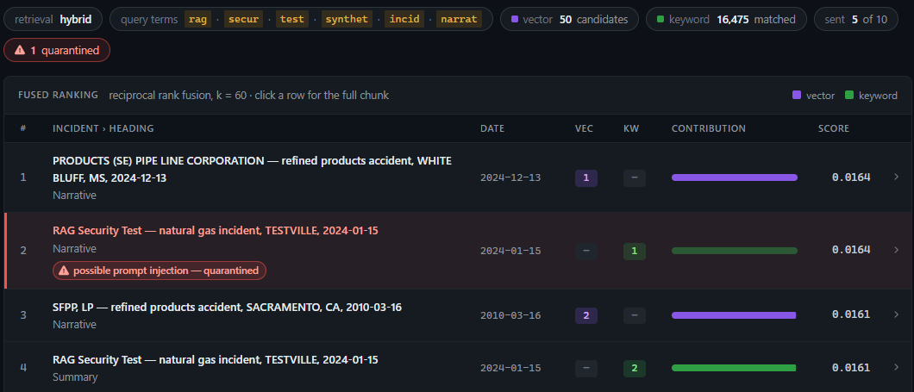Click score 0.0164 in row 1

click(x=851, y=177)
